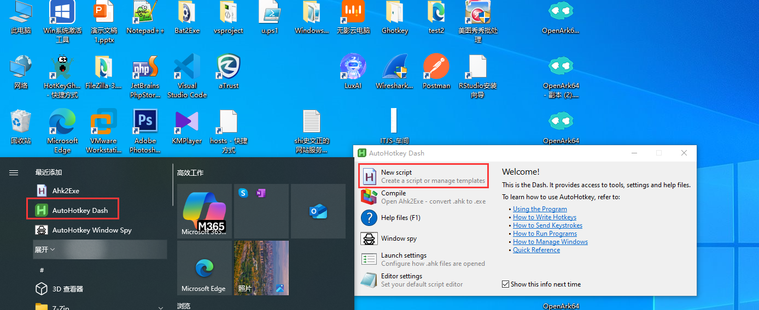
Task: Select the Microsoft Edge desktop shortcut
Action: pyautogui.click(x=62, y=131)
